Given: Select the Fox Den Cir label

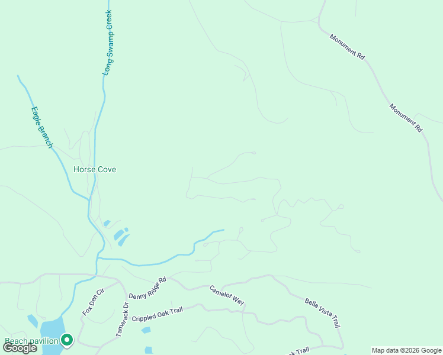Looking at the screenshot, I should [93, 302].
